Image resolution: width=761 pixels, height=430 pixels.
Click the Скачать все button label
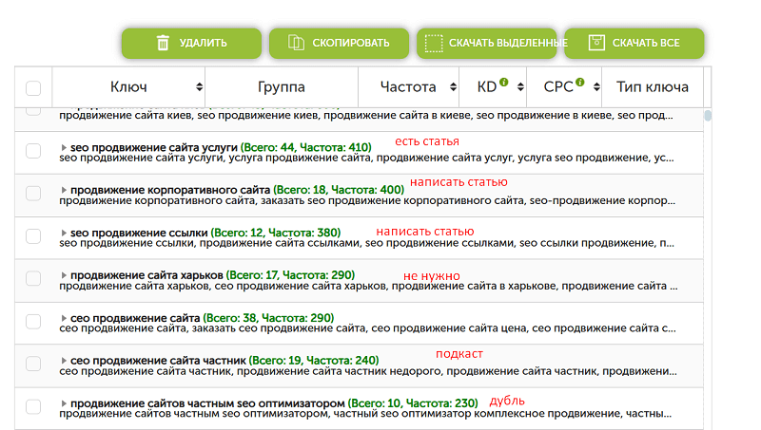pos(646,43)
